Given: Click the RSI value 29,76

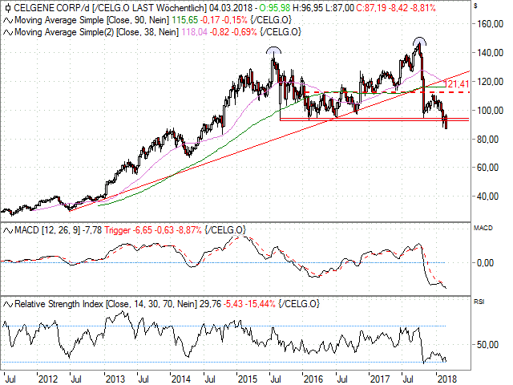Looking at the screenshot, I should (x=210, y=305).
